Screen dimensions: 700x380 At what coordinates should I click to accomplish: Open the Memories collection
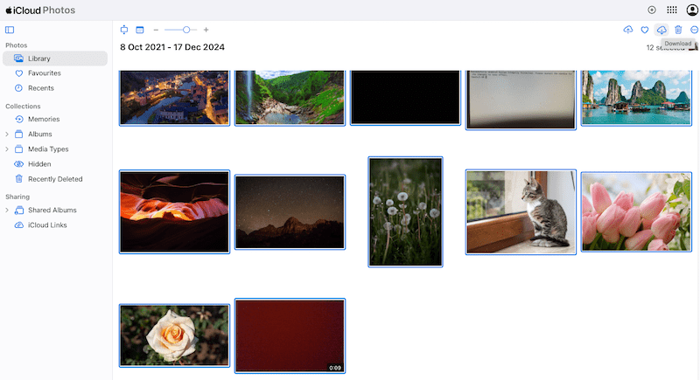coord(44,119)
